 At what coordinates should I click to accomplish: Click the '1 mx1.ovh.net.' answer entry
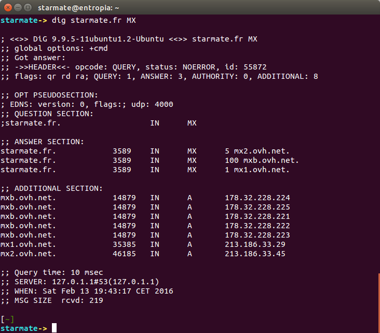coord(257,170)
